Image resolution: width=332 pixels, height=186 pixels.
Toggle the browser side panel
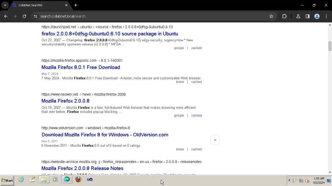point(308,16)
